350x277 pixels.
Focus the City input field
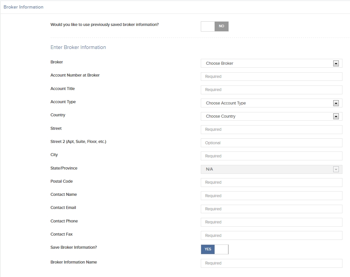[271, 156]
